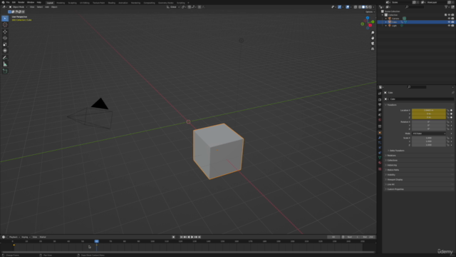Switch to the Modeling workspace tab
Screen dimensions: 456x257
(61, 3)
